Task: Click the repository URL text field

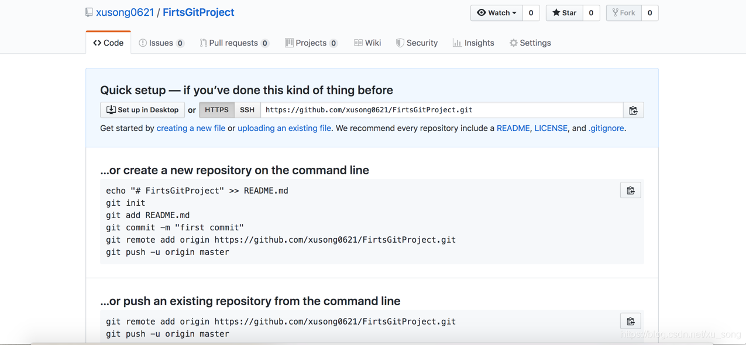Action: coord(442,110)
